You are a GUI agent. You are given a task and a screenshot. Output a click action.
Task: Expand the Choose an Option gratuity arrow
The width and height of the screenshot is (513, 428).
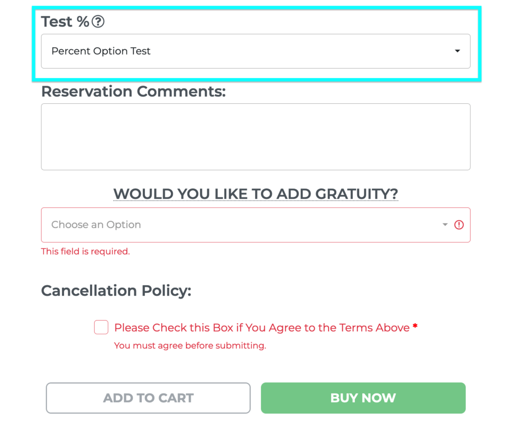[x=445, y=225]
